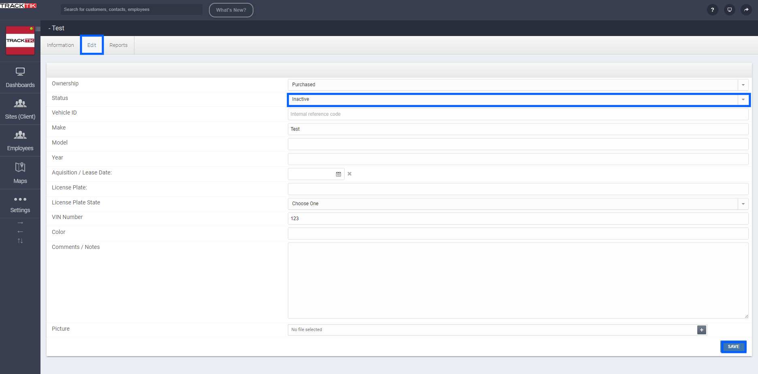Image resolution: width=758 pixels, height=374 pixels.
Task: Click the Comments / Notes text area
Action: 518,280
